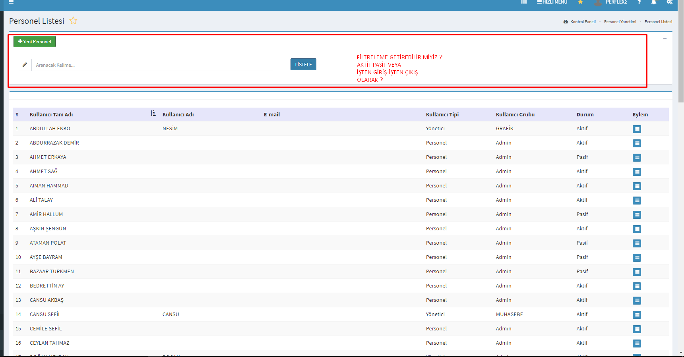The width and height of the screenshot is (684, 357).
Task: Open action menu for ABDULLAH EKKO
Action: 637,129
